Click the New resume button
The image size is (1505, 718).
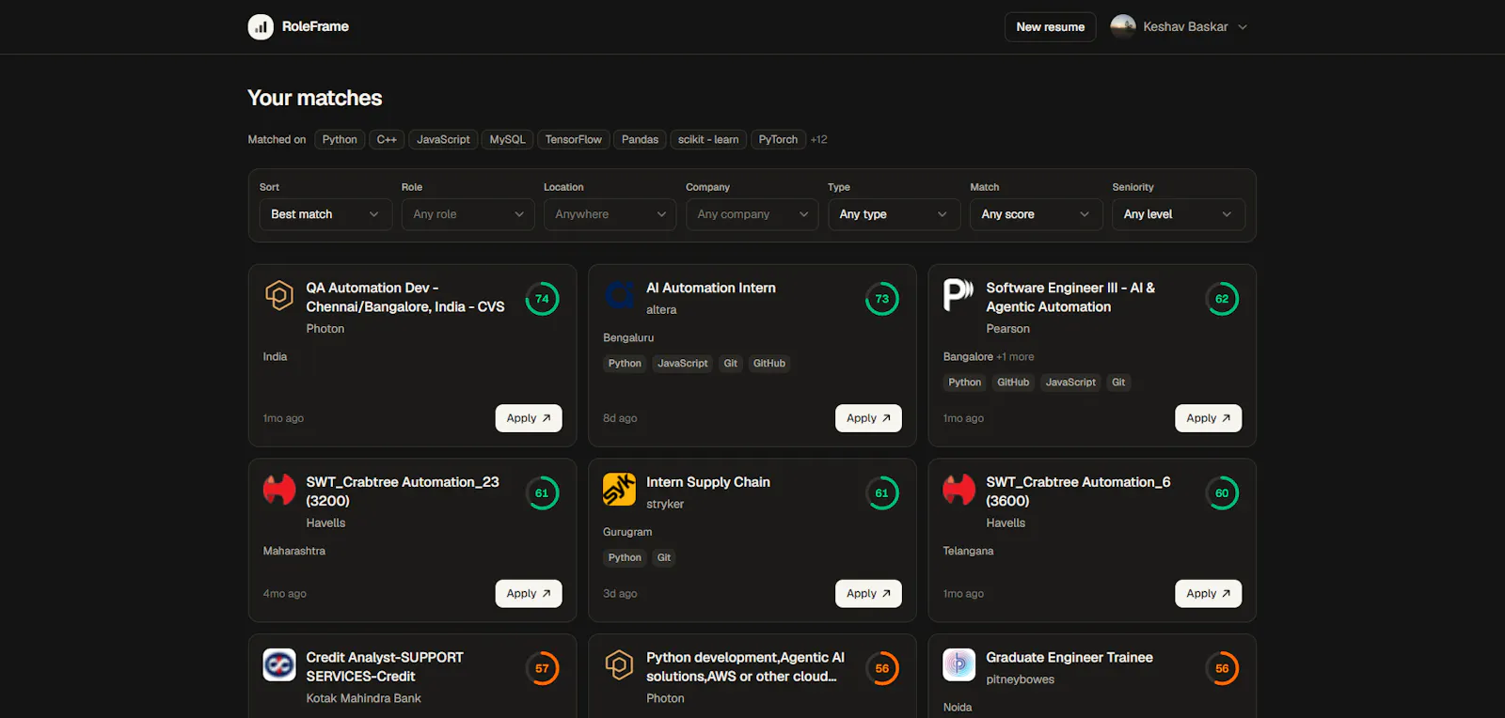coord(1050,27)
